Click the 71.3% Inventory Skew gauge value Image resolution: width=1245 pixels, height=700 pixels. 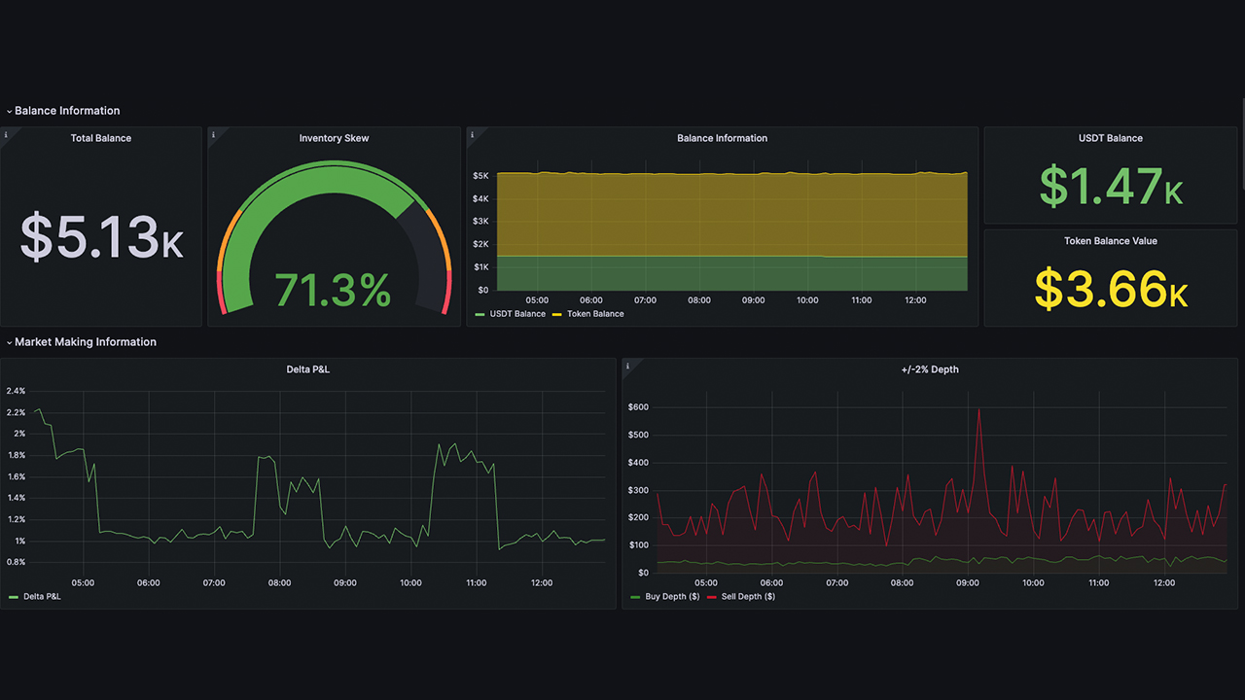click(x=333, y=290)
